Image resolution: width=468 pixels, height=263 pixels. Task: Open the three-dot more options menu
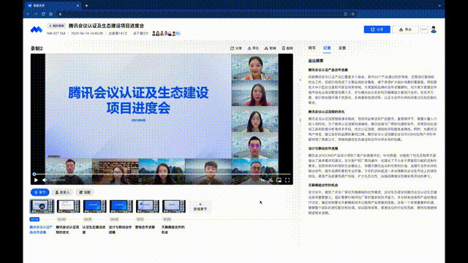point(424,29)
